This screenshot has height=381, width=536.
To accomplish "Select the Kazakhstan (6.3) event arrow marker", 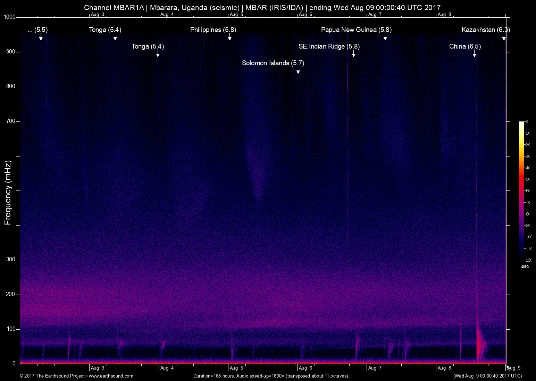I will 504,39.
